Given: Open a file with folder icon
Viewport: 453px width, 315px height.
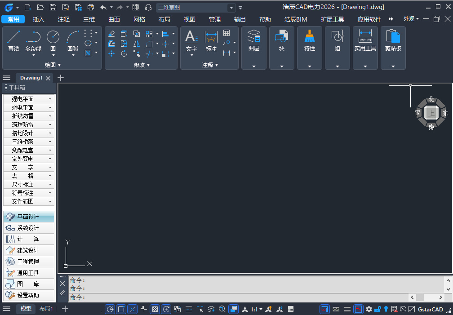Looking at the screenshot, I should click(x=40, y=7).
